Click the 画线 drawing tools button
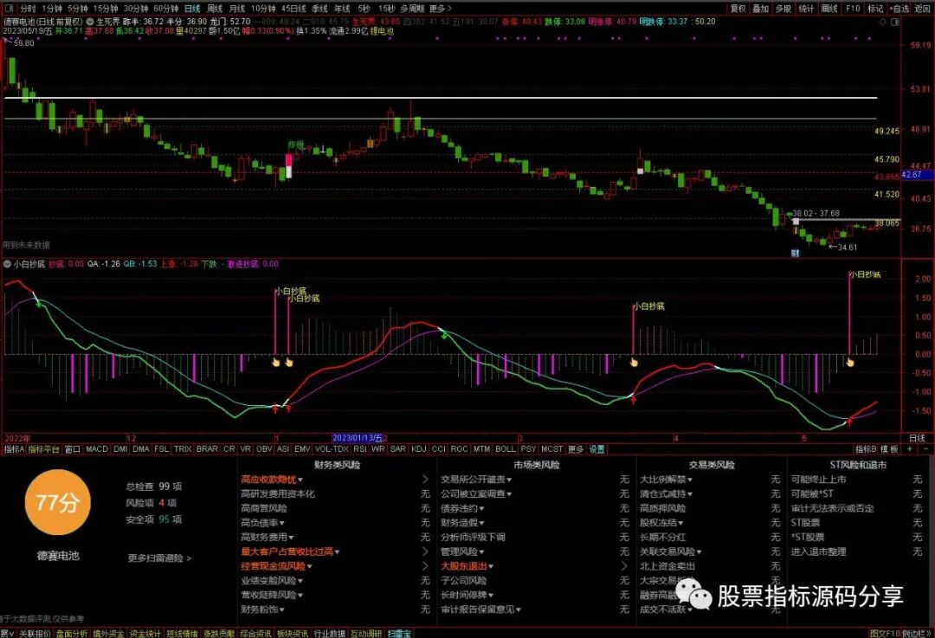This screenshot has width=935, height=638. coord(829,9)
